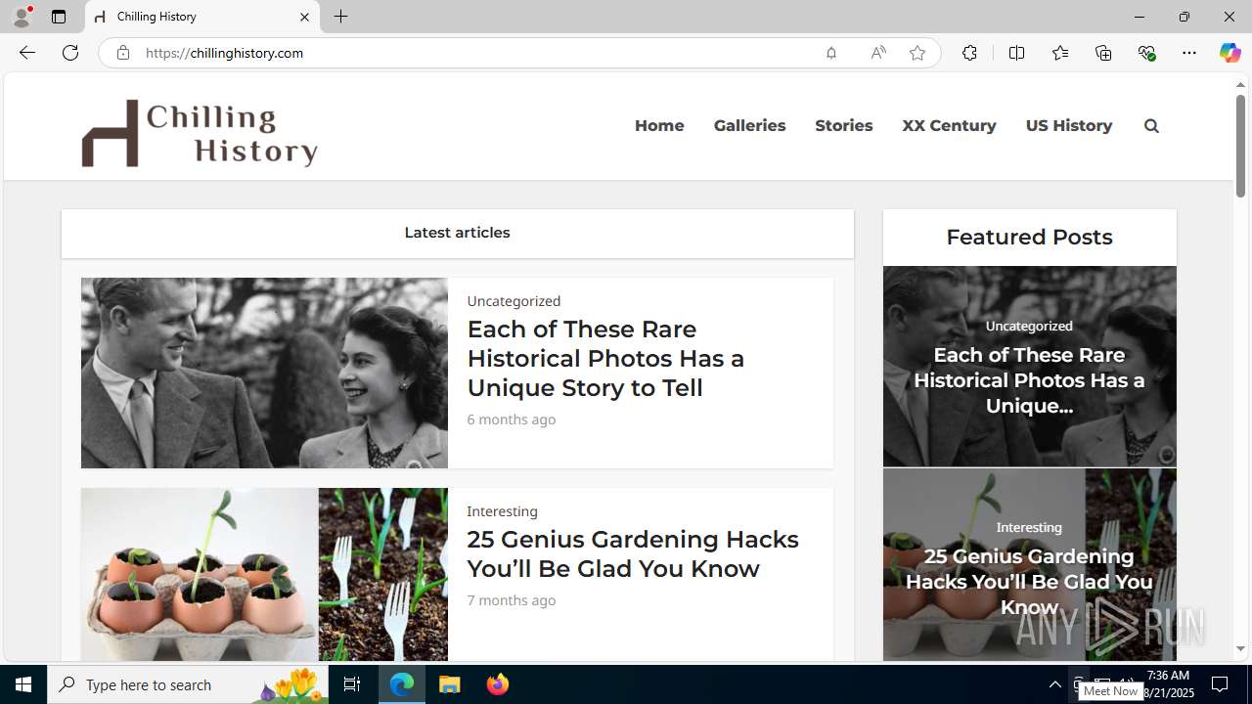Image resolution: width=1252 pixels, height=704 pixels.
Task: Launch Firefox from taskbar
Action: [498, 684]
